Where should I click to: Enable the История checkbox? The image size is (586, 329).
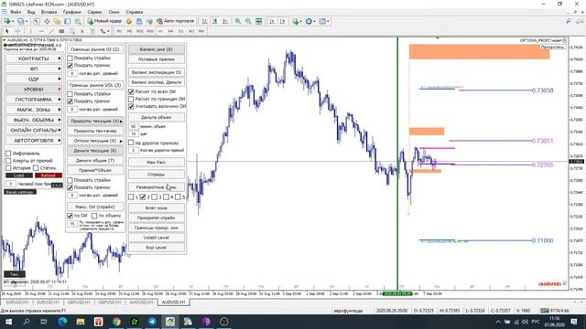pos(8,168)
